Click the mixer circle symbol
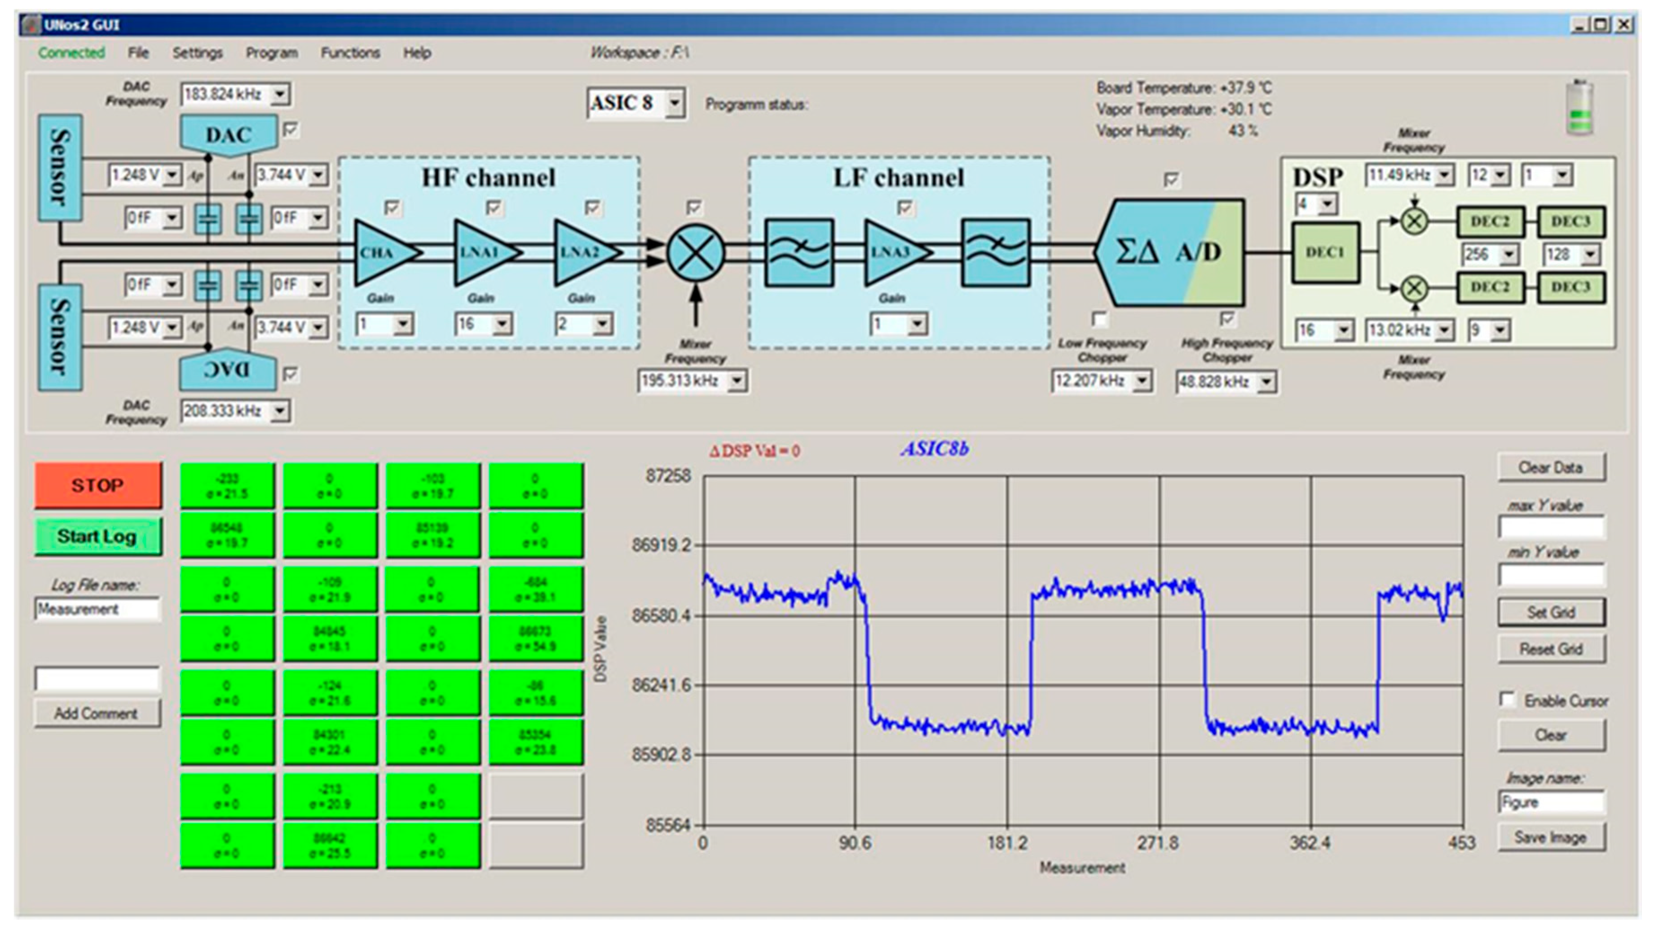This screenshot has height=933, width=1654. [x=695, y=252]
